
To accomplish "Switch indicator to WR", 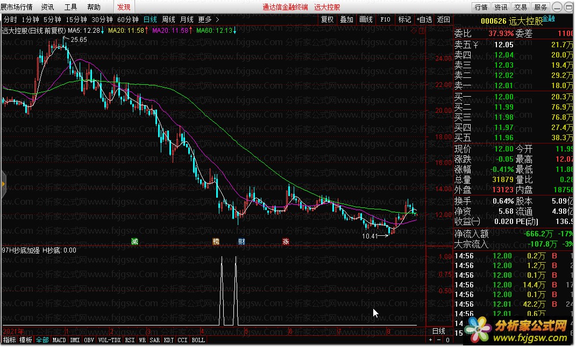I will (142, 340).
